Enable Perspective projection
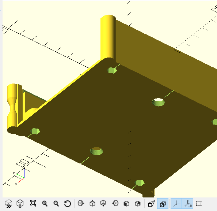 [151, 204]
